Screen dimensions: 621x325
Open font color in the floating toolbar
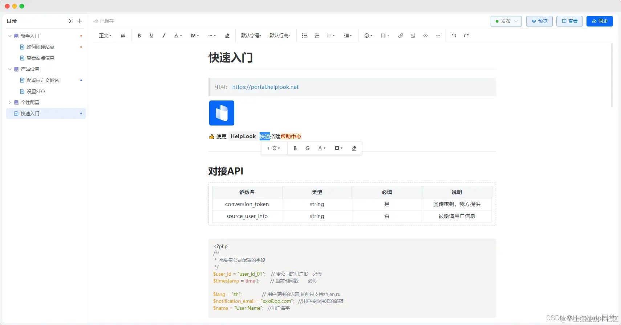(322, 148)
